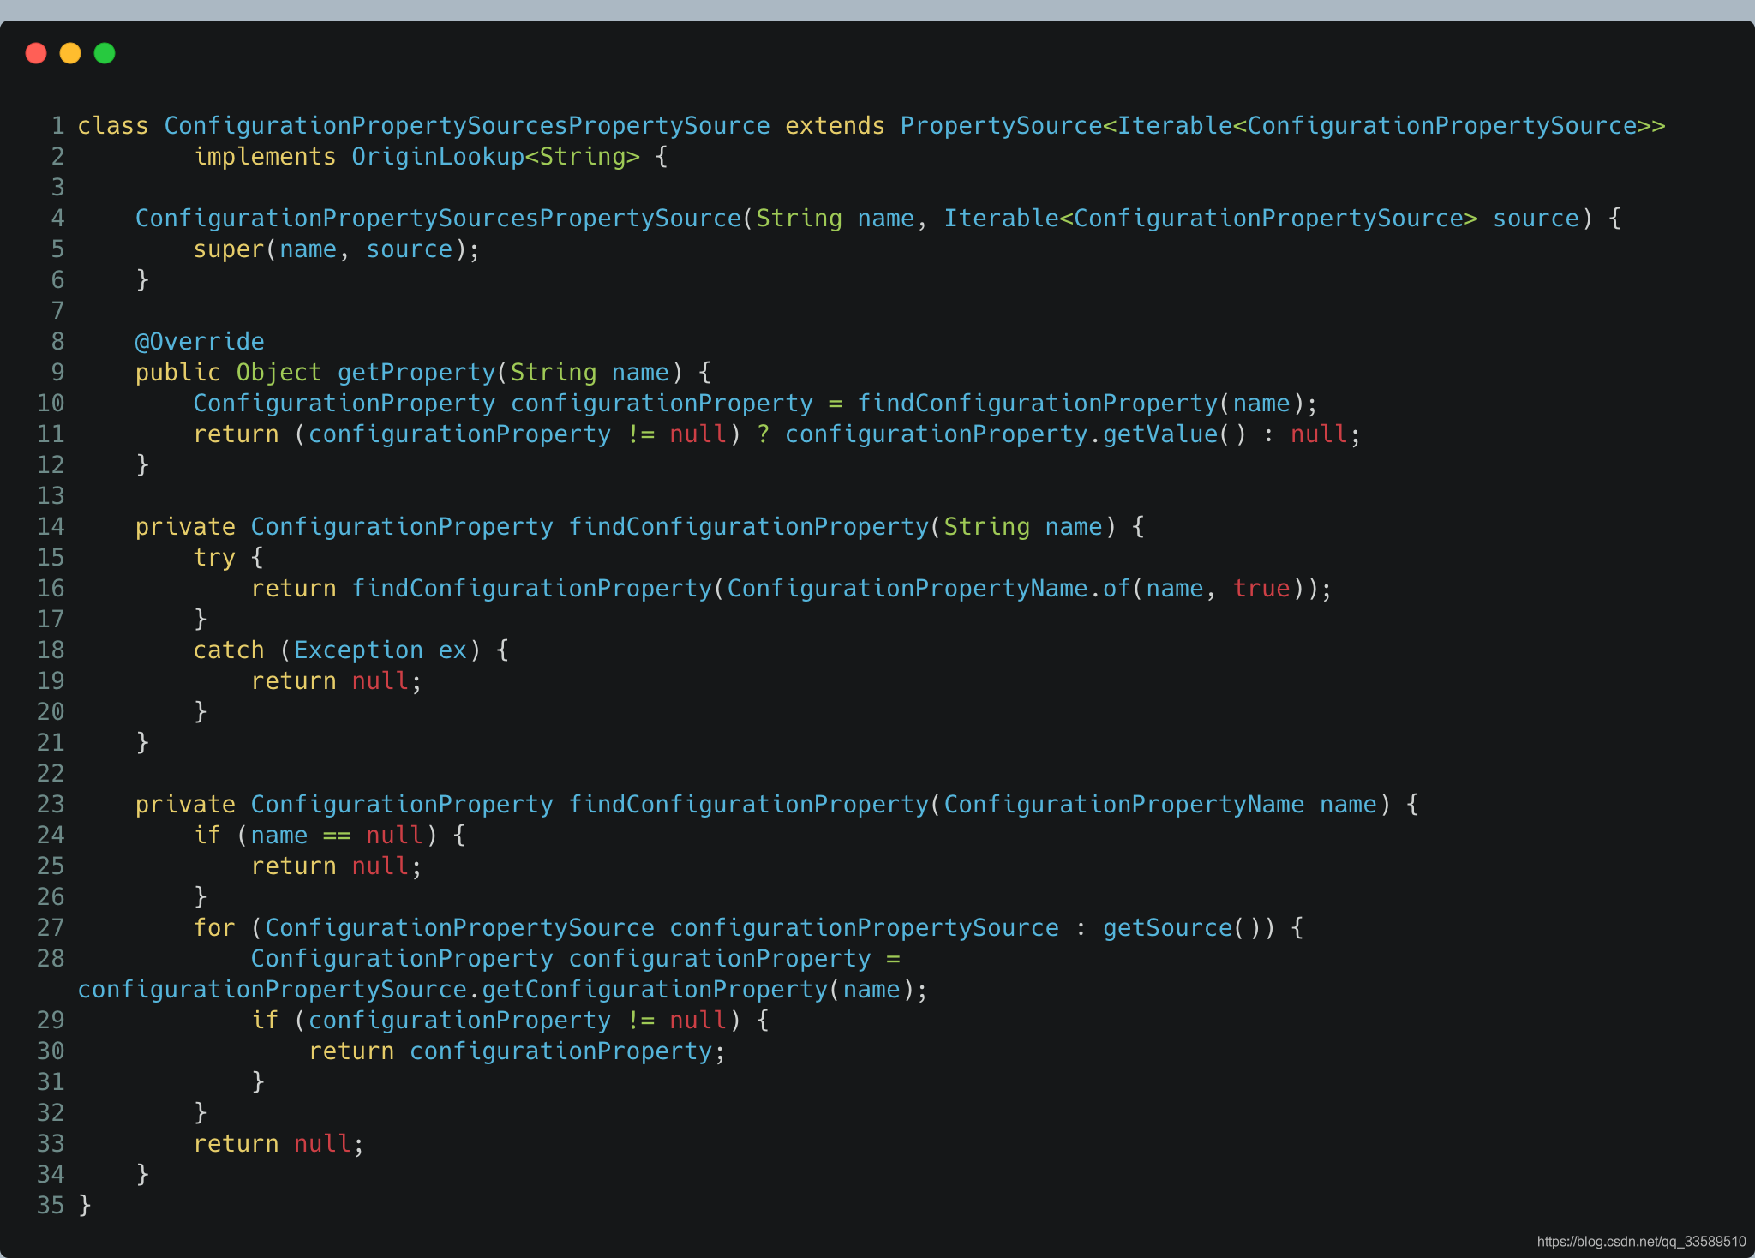Click 'getProperty' method name on line 9
This screenshot has width=1755, height=1258.
(416, 373)
